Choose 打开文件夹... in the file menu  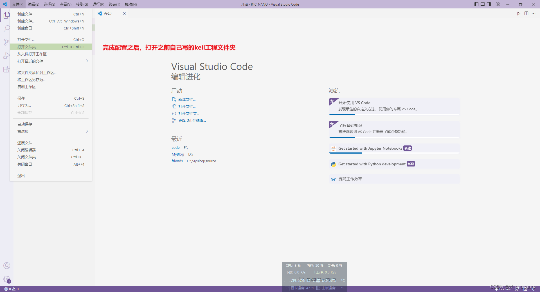[51, 47]
